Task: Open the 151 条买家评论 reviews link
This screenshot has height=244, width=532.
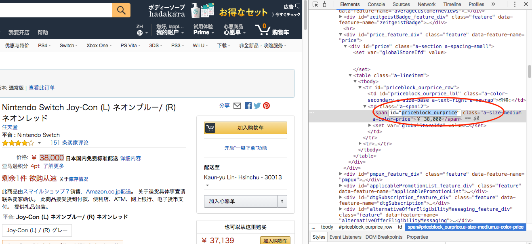Action: (x=69, y=143)
